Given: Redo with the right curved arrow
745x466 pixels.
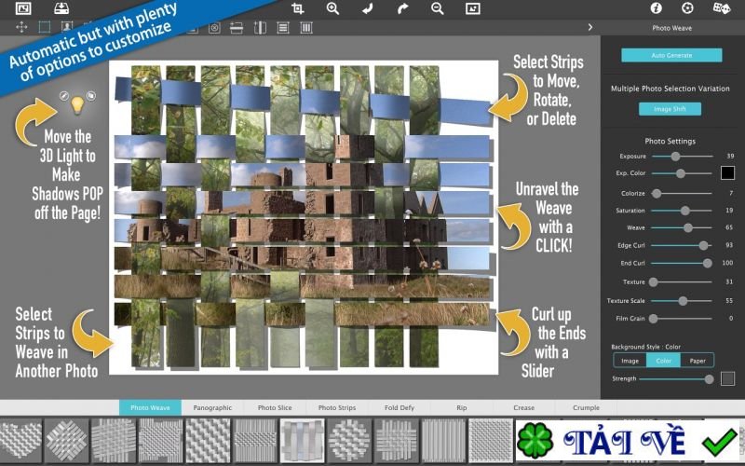Looking at the screenshot, I should click(402, 8).
